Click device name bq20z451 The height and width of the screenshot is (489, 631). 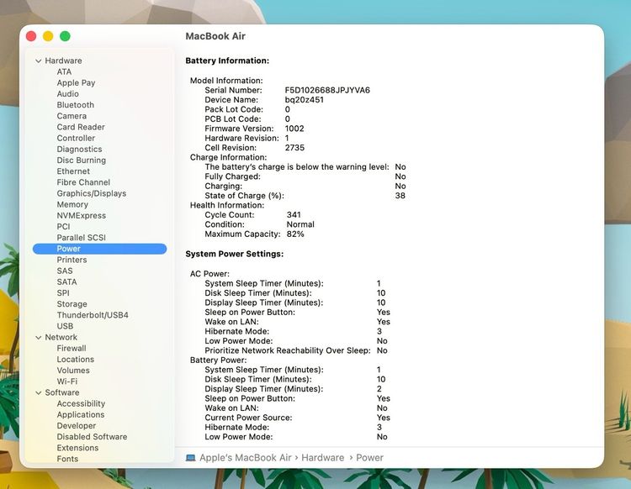[305, 100]
